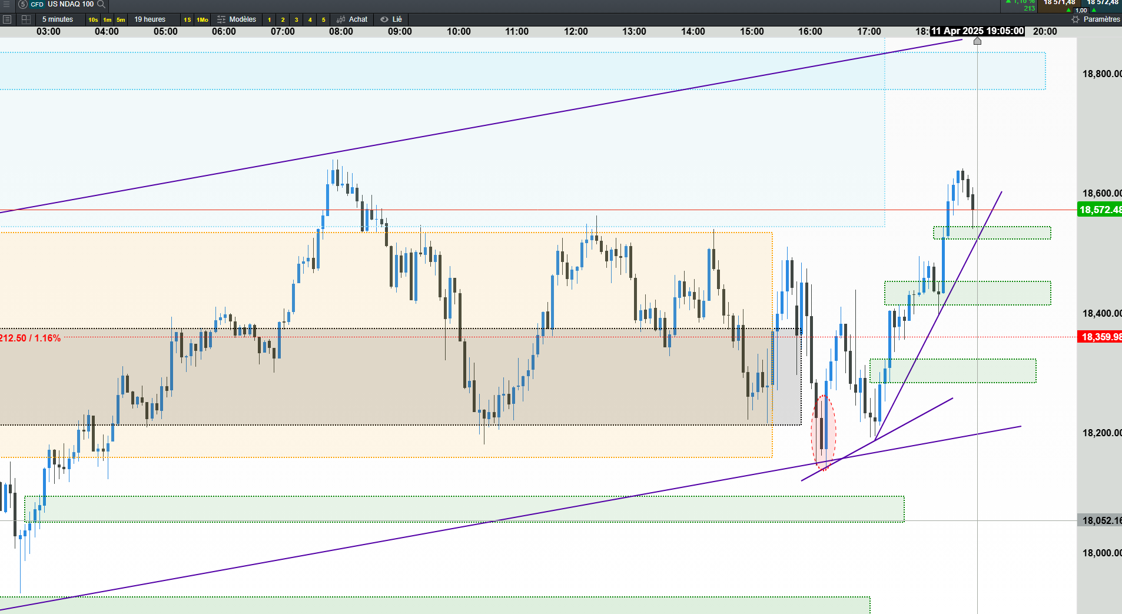
Task: Expand the 5 minutes timeframe dropdown
Action: 58,19
